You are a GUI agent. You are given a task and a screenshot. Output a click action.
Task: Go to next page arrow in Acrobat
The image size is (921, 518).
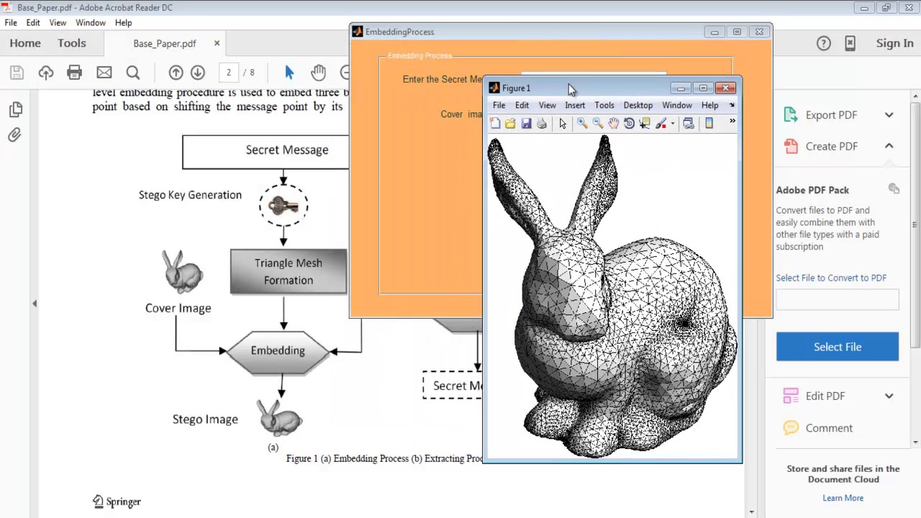pyautogui.click(x=198, y=73)
